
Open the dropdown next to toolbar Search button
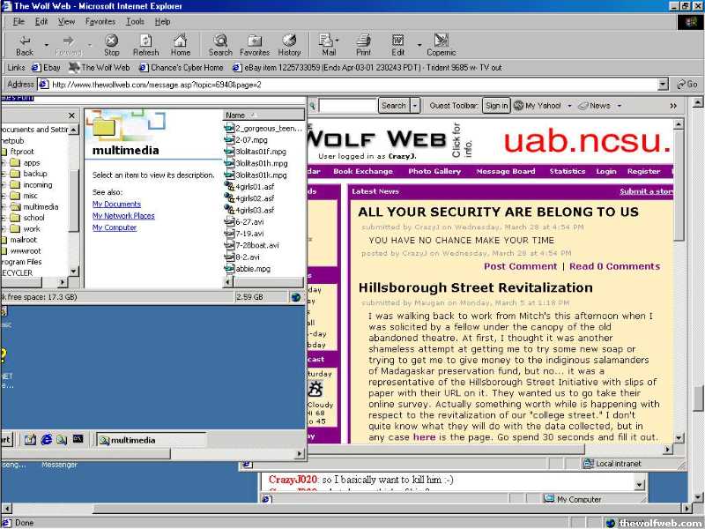coord(415,106)
